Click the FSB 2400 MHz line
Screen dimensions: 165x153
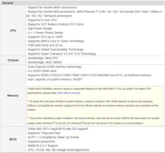click(44, 45)
